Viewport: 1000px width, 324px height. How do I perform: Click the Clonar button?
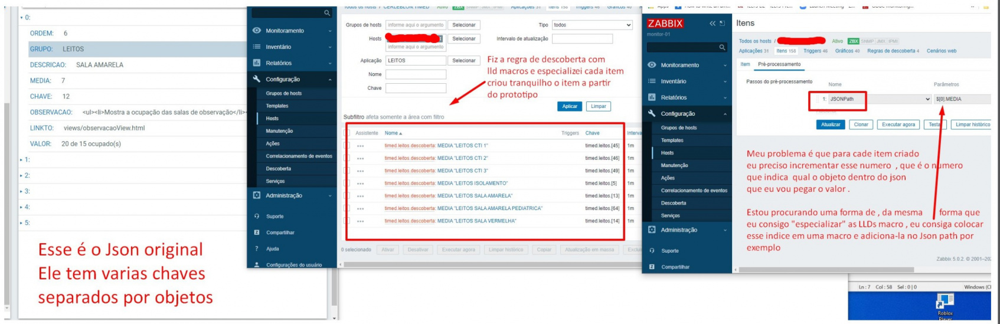pyautogui.click(x=861, y=125)
